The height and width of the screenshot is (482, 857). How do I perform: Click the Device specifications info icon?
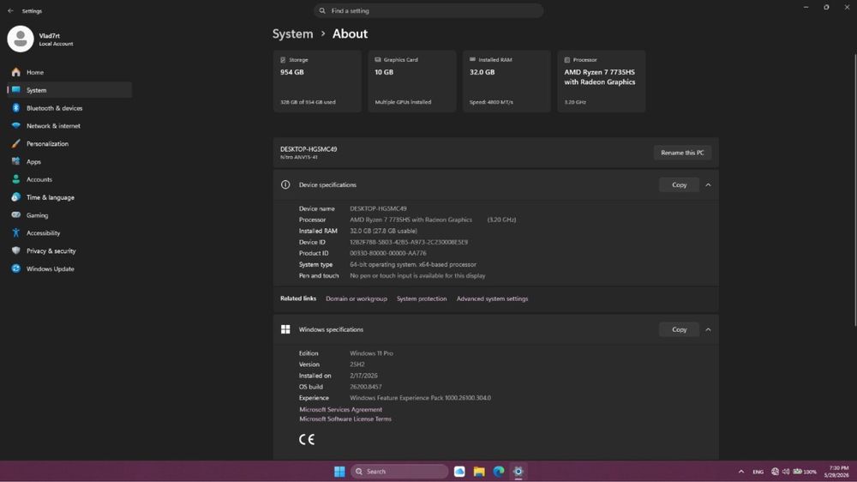pyautogui.click(x=285, y=185)
